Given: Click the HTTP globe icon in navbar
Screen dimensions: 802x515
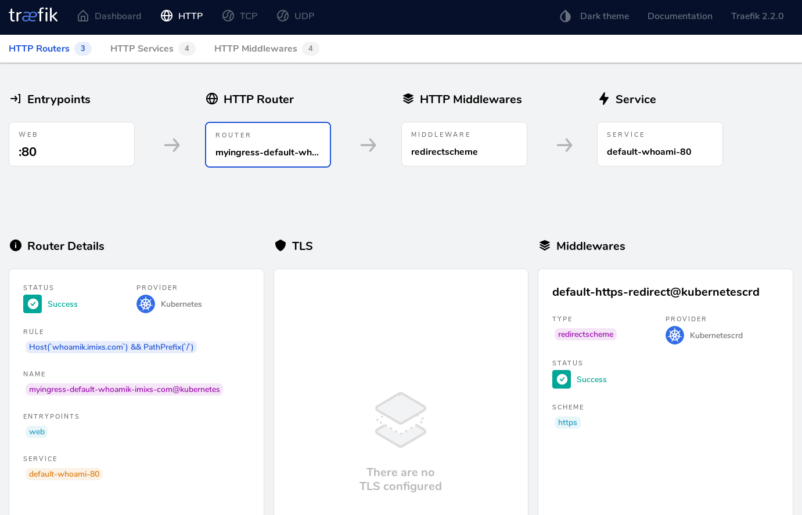Looking at the screenshot, I should tap(167, 16).
